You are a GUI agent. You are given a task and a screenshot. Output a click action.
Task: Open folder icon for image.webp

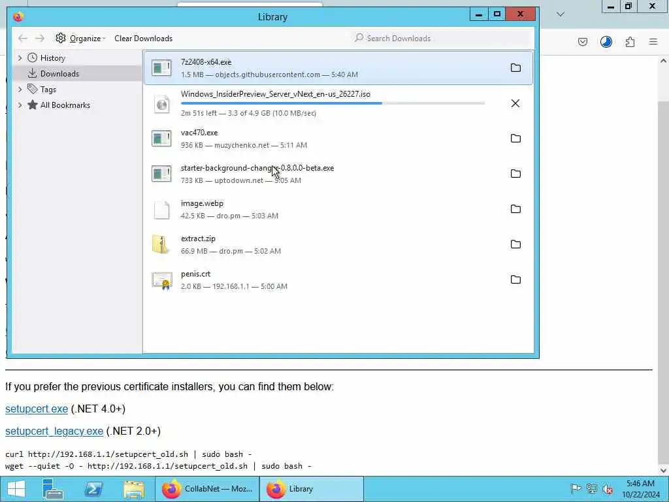[x=515, y=209]
